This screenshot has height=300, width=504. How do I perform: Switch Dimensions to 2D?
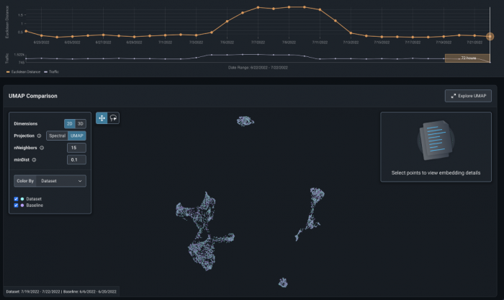click(x=69, y=124)
